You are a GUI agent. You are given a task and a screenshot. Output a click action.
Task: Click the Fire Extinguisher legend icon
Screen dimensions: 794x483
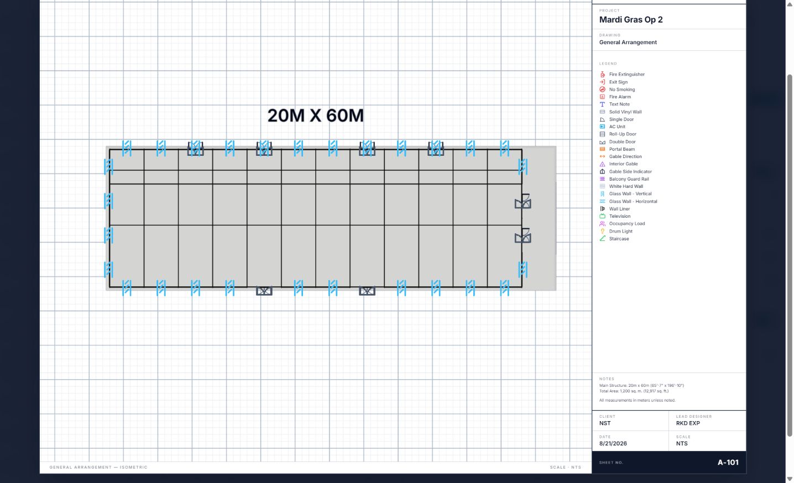tap(602, 74)
